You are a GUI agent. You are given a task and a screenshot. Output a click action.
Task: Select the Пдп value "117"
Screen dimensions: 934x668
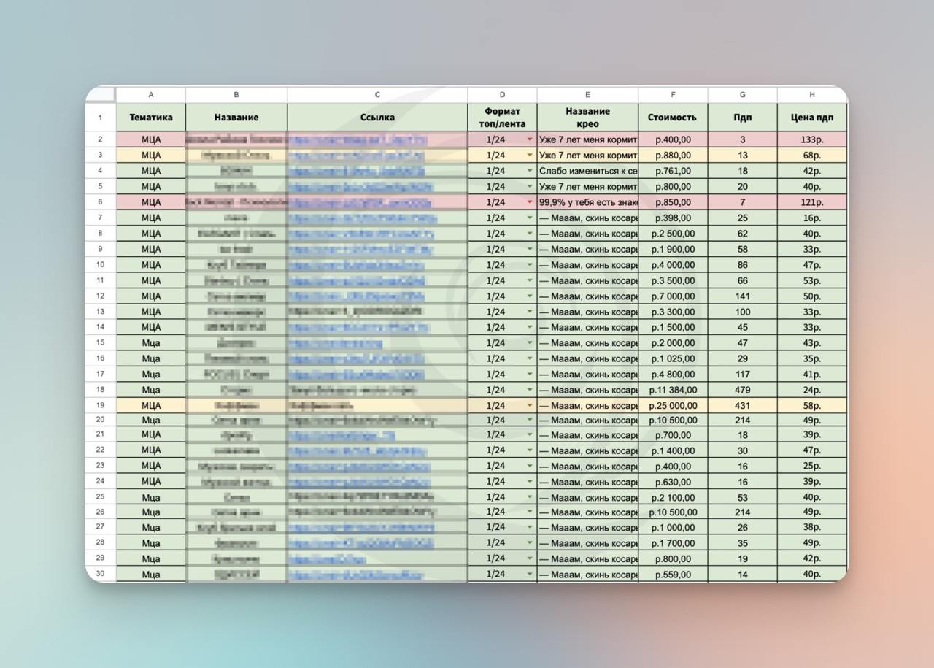[x=742, y=375]
